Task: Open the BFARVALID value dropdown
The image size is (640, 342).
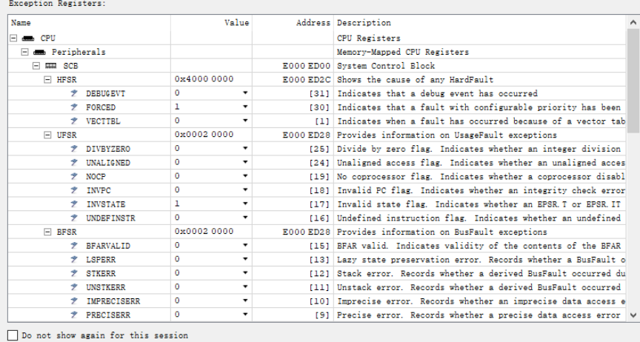Action: 244,246
